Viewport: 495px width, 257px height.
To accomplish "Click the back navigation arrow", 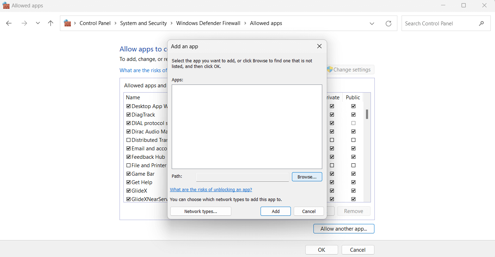I will pos(9,23).
